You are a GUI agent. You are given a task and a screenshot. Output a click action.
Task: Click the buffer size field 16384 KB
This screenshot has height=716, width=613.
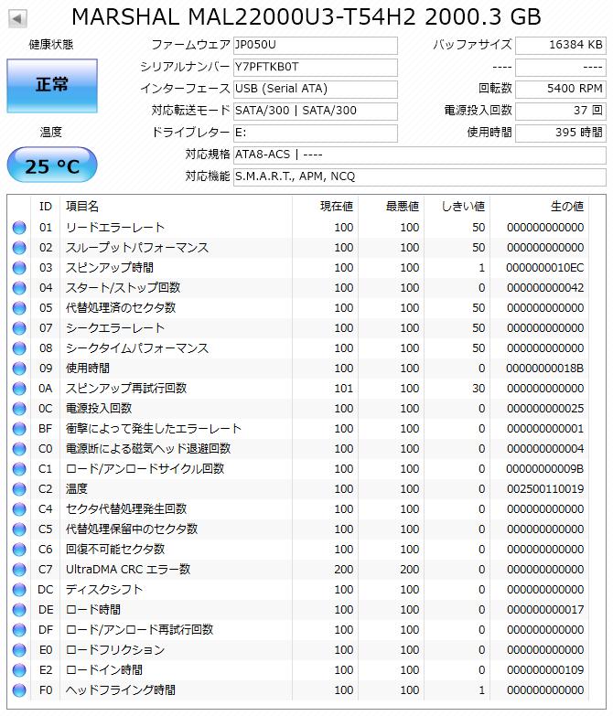tap(560, 46)
